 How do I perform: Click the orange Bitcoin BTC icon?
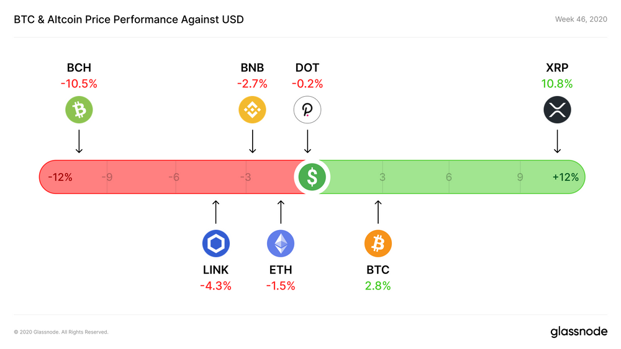point(378,244)
